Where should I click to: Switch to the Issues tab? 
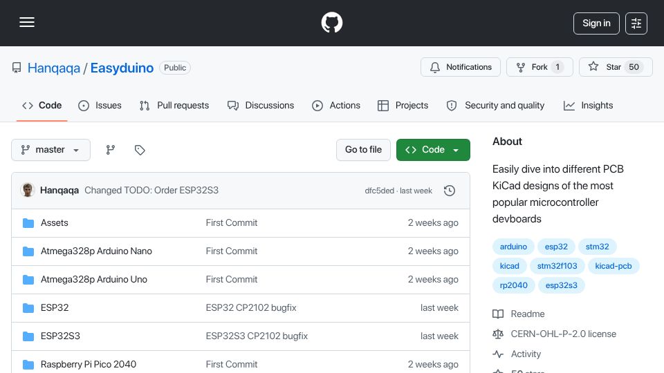100,105
